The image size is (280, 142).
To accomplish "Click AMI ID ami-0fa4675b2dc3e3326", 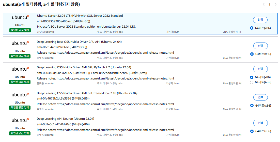I will tap(63, 98).
